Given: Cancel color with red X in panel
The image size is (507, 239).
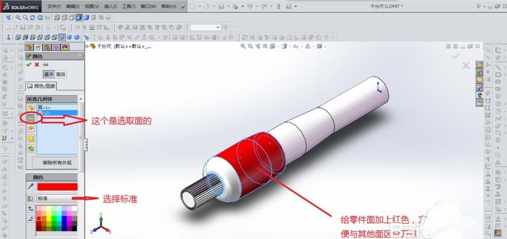Looking at the screenshot, I should (x=37, y=64).
